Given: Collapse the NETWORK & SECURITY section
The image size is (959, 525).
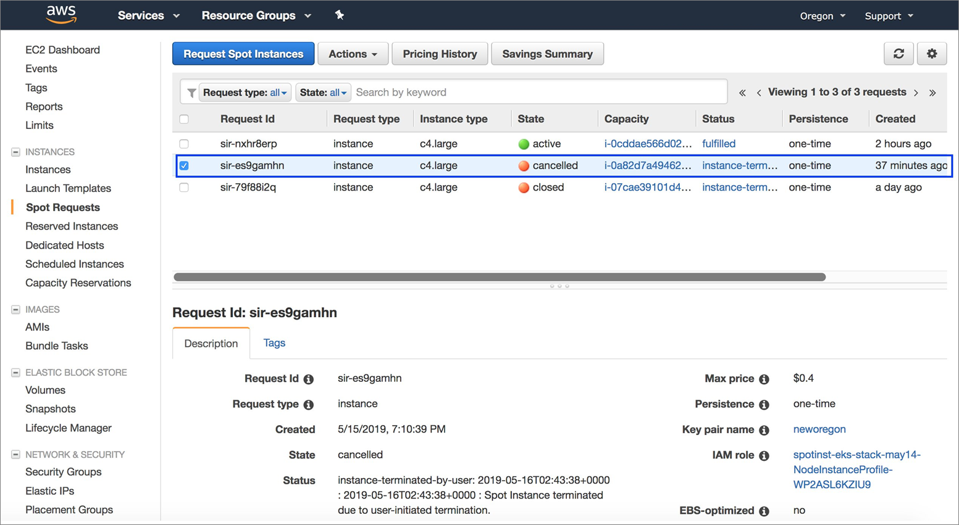Looking at the screenshot, I should 15,455.
